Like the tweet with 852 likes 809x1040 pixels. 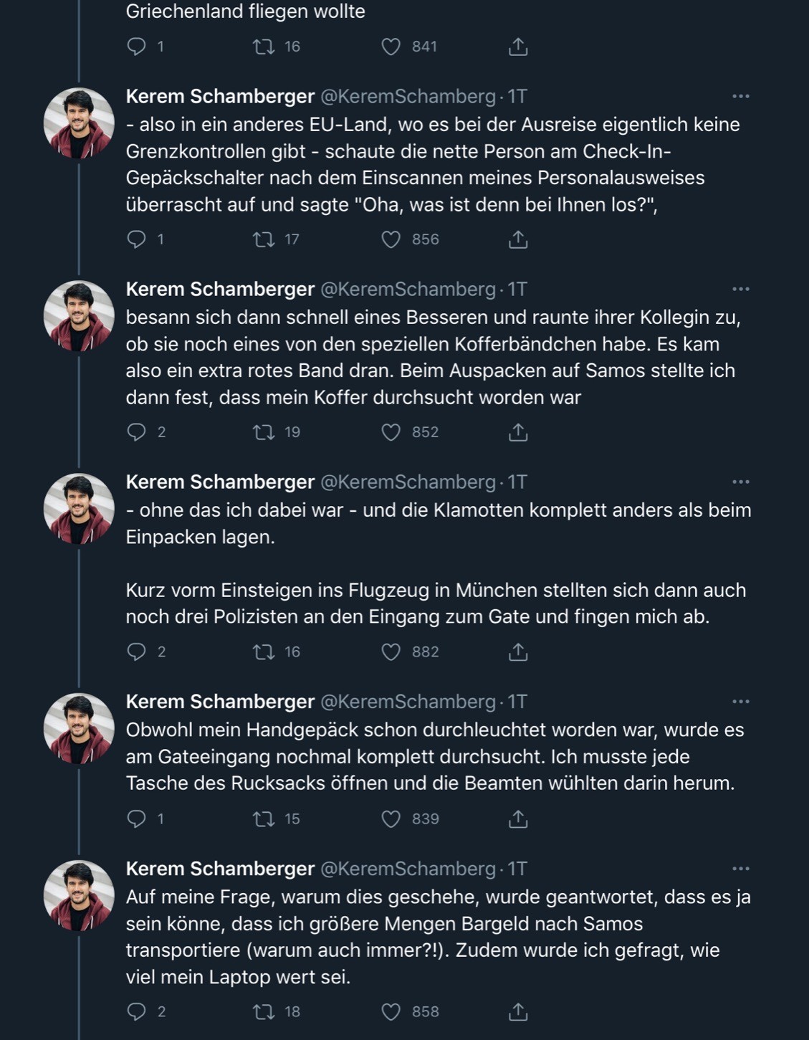click(x=391, y=432)
